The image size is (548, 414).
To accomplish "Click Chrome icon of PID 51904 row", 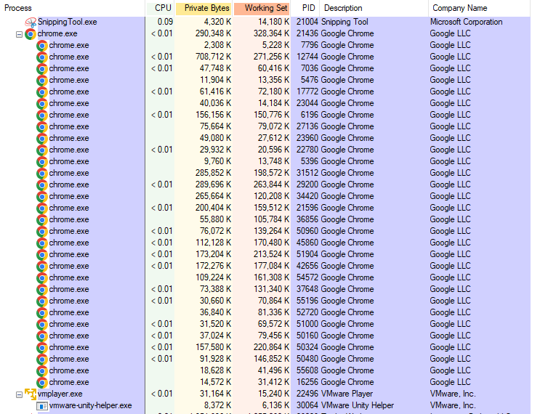I will pyautogui.click(x=42, y=255).
